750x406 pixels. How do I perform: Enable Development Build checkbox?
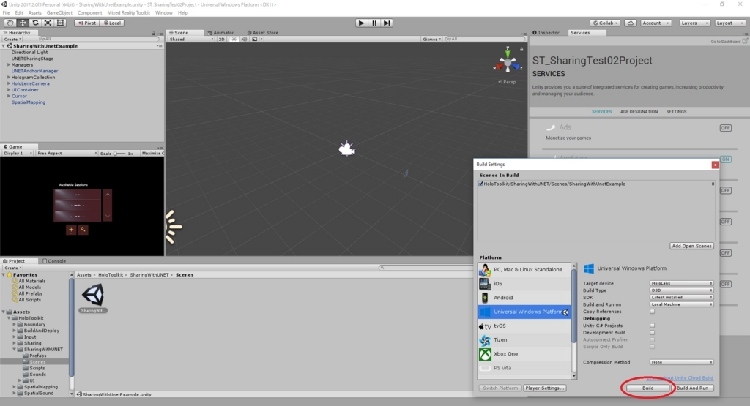(x=652, y=332)
